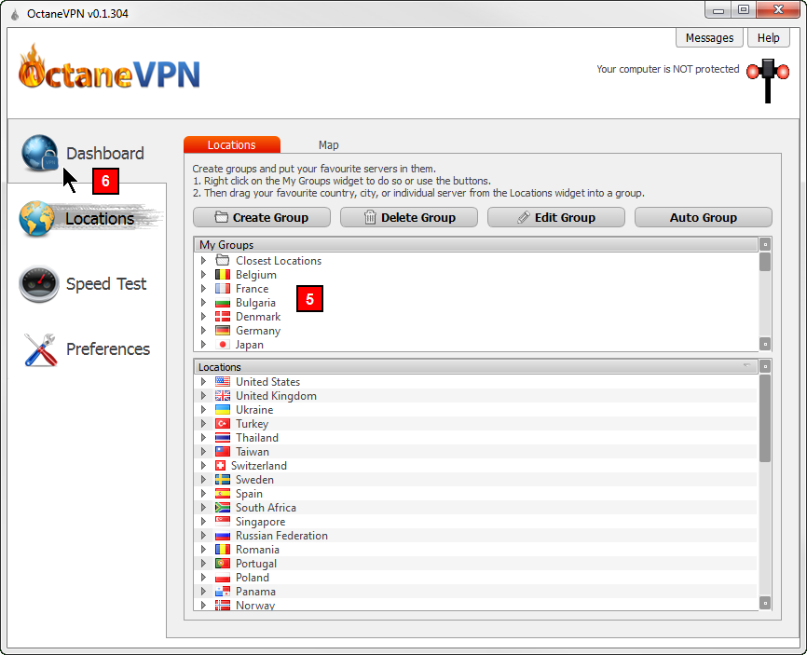This screenshot has height=655, width=807.
Task: Expand the Spain location
Action: [x=203, y=494]
